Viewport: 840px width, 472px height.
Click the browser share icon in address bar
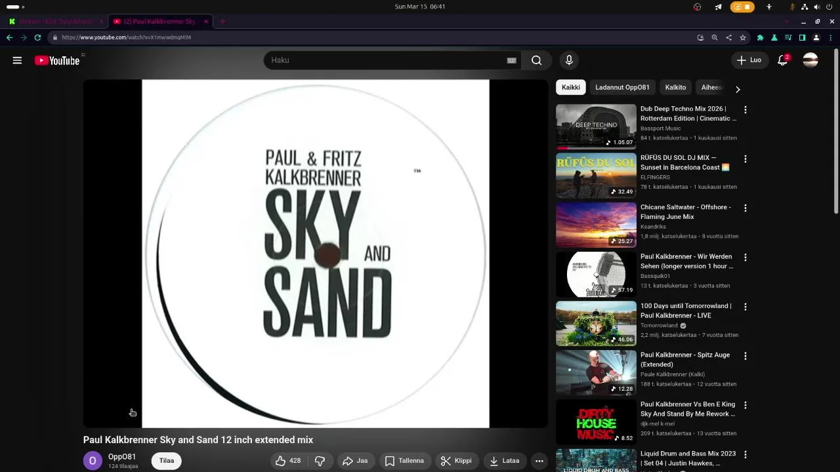(728, 37)
